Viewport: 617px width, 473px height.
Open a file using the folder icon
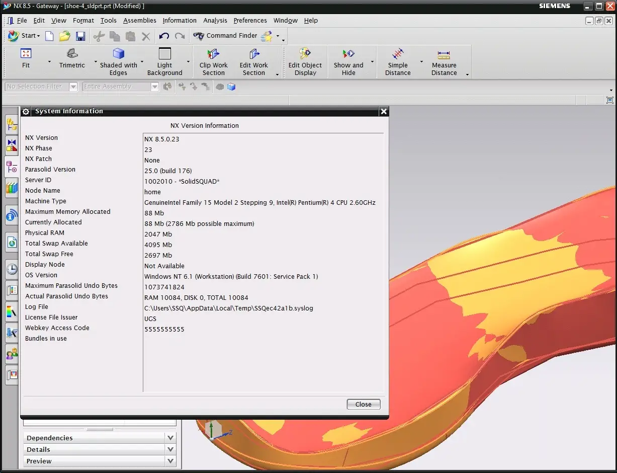pos(64,36)
